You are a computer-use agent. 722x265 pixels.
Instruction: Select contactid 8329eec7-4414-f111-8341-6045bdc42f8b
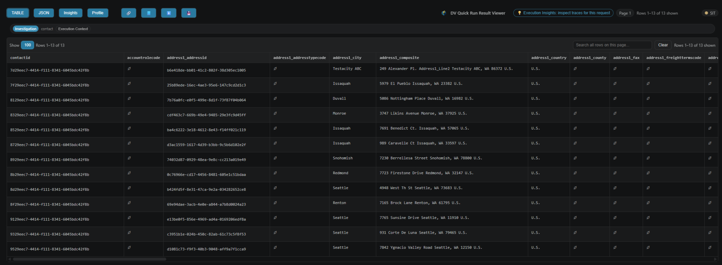coord(50,115)
